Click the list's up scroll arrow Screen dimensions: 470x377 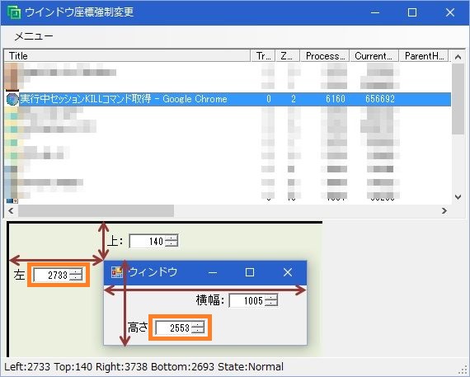point(458,57)
